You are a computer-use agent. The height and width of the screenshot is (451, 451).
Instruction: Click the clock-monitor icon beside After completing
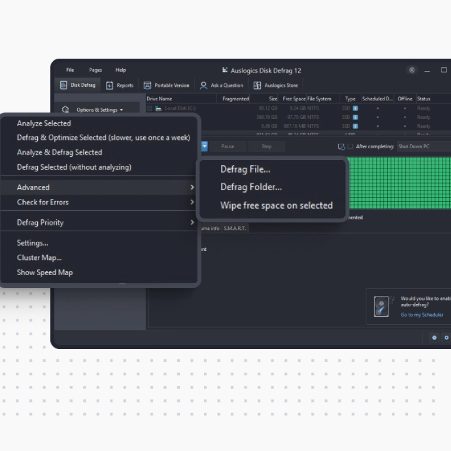[341, 147]
